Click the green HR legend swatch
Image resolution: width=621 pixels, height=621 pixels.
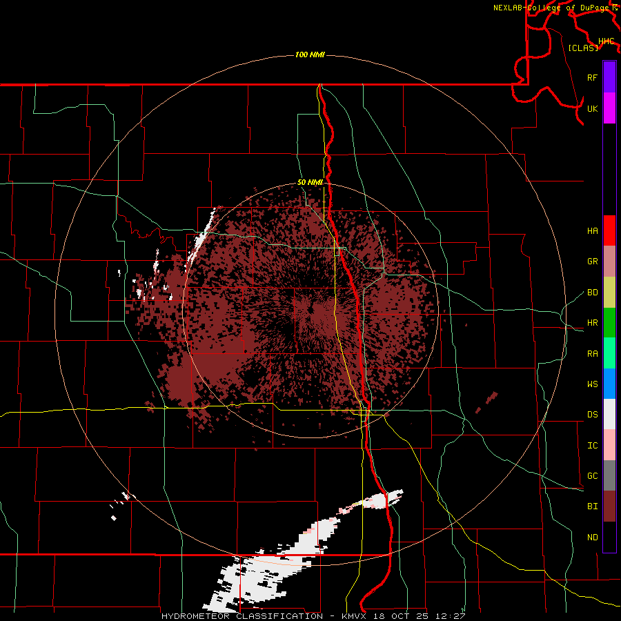click(609, 323)
